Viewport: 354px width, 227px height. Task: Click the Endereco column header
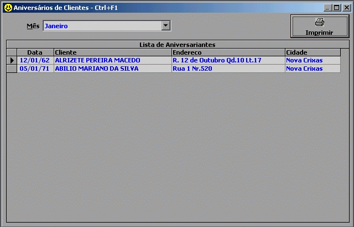(227, 52)
